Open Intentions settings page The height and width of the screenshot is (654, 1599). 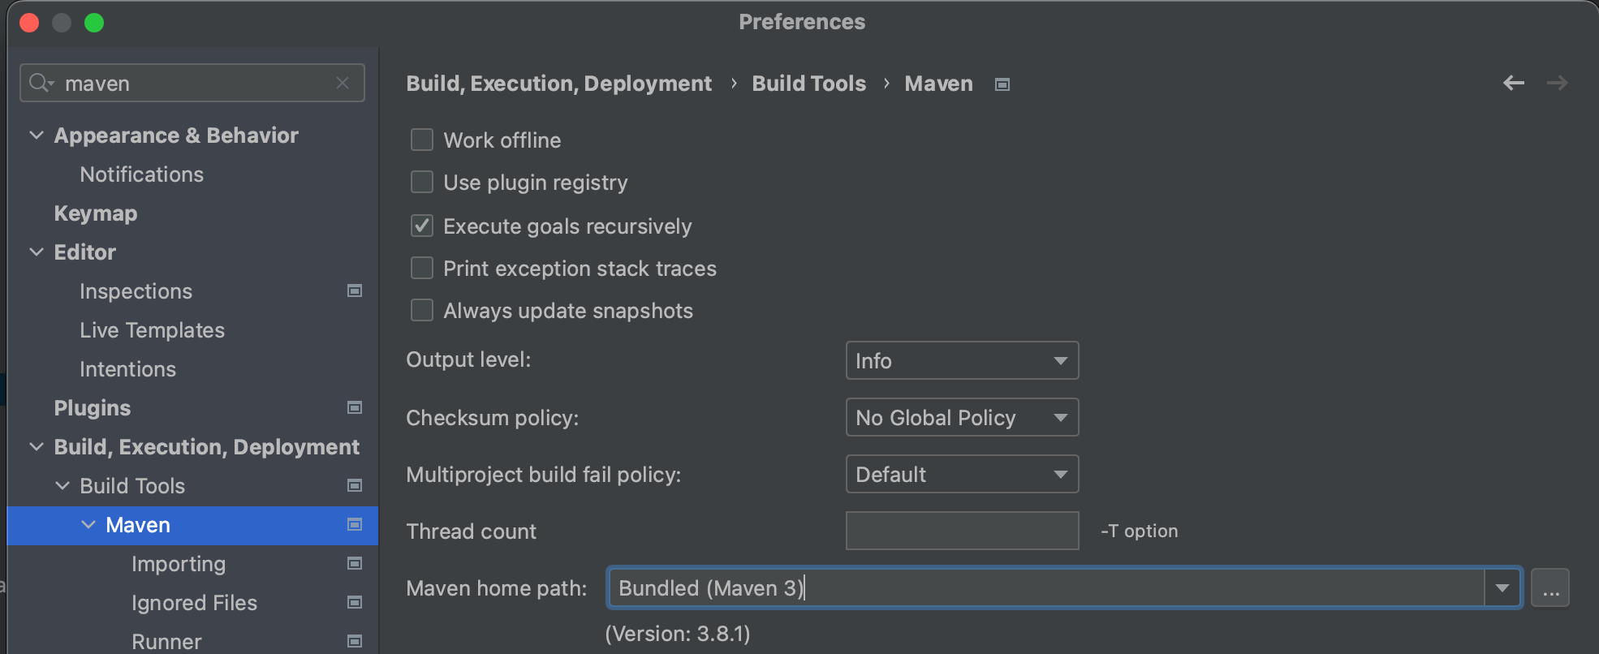click(127, 369)
